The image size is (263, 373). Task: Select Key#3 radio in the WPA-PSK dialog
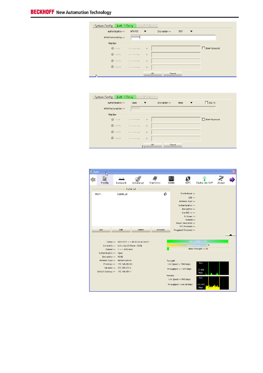[x=112, y=61]
